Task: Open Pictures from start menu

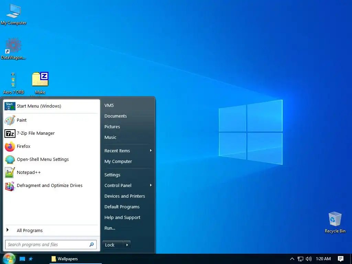Action: tap(112, 126)
